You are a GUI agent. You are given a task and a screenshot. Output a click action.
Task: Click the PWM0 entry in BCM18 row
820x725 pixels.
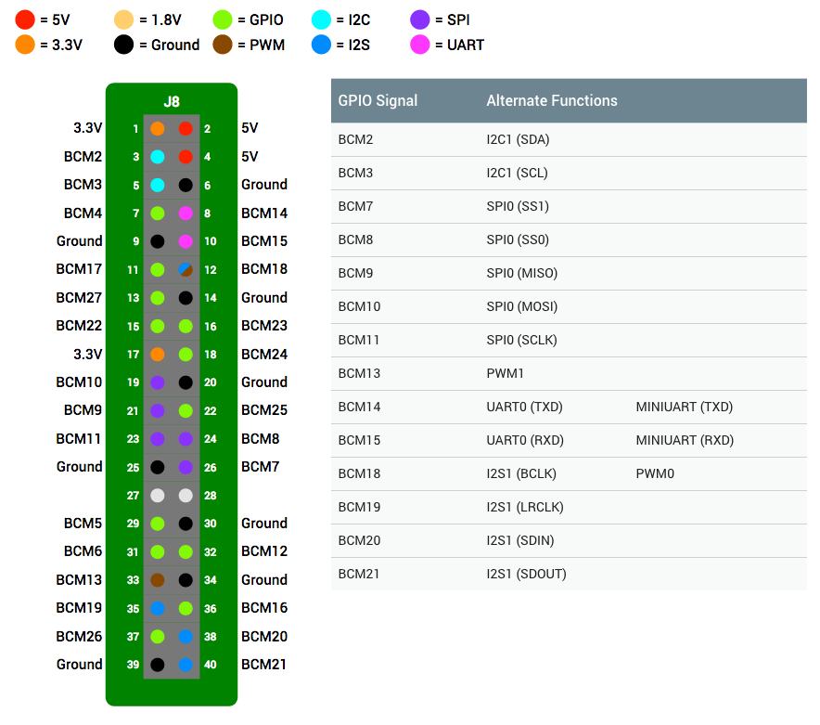pos(655,473)
